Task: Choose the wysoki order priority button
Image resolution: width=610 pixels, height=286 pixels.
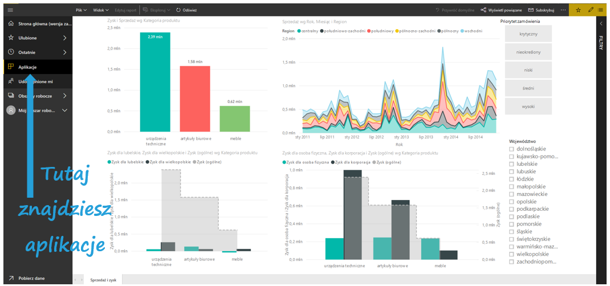Action: [x=528, y=106]
